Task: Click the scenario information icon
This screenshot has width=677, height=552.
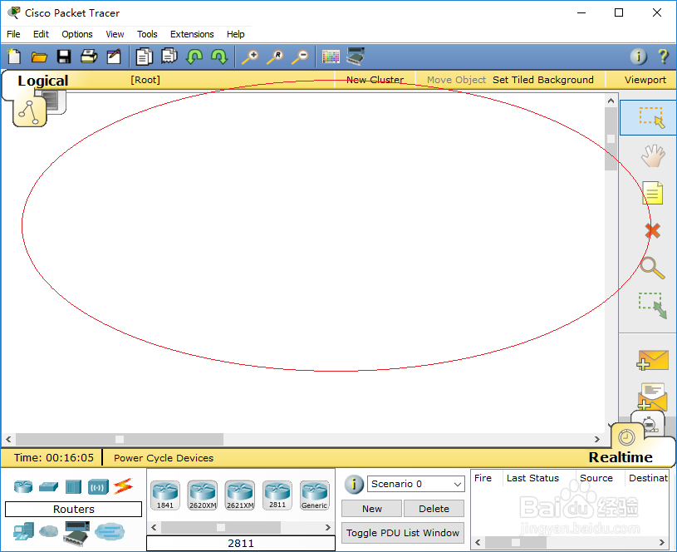Action: click(354, 485)
